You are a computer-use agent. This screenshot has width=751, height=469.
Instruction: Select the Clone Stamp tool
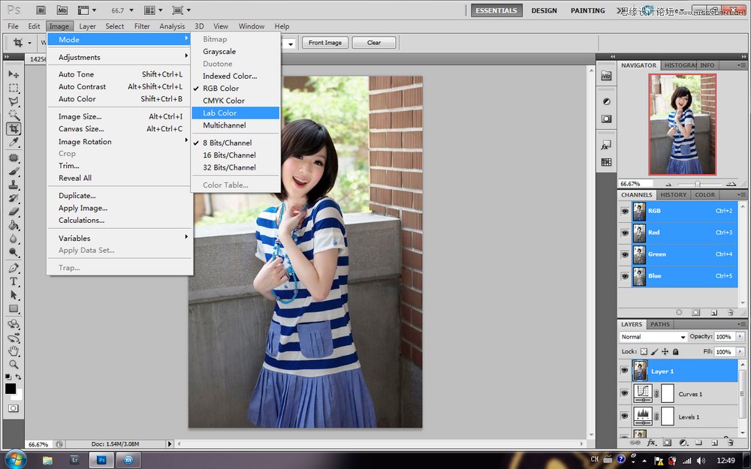point(12,184)
